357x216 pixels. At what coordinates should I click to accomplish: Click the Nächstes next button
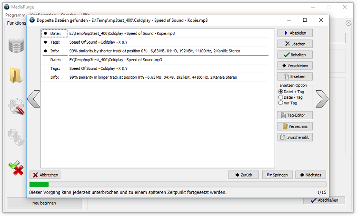310,175
